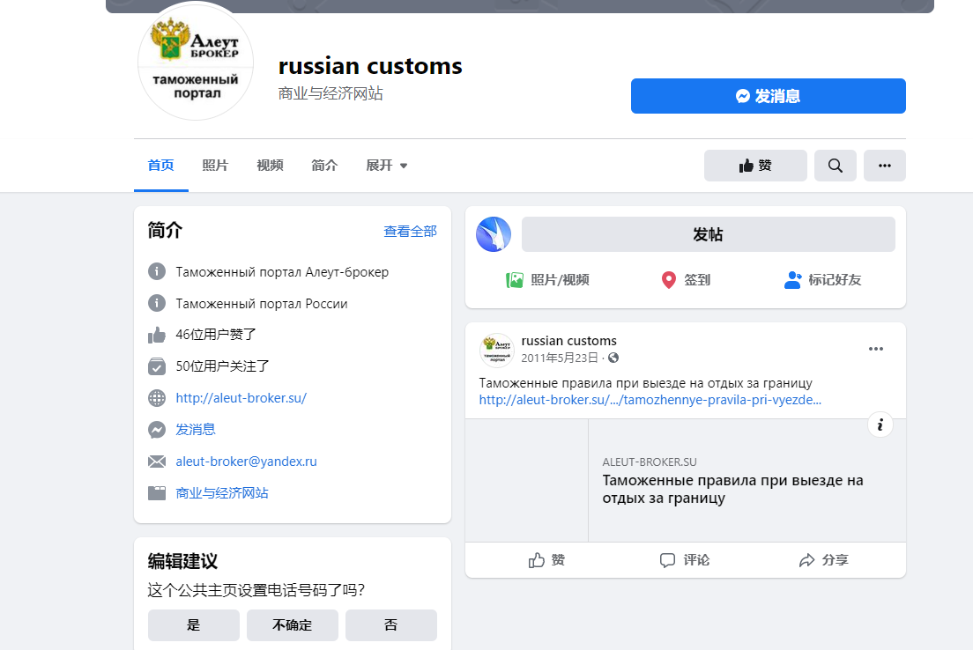Screen dimensions: 973x650
Task: Choose 标记好友 tag friends option
Action: 823,280
